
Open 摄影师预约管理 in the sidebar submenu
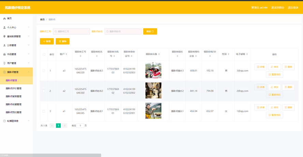[x=14, y=112]
